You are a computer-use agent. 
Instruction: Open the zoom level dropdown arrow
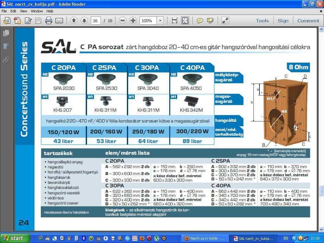tap(160, 21)
